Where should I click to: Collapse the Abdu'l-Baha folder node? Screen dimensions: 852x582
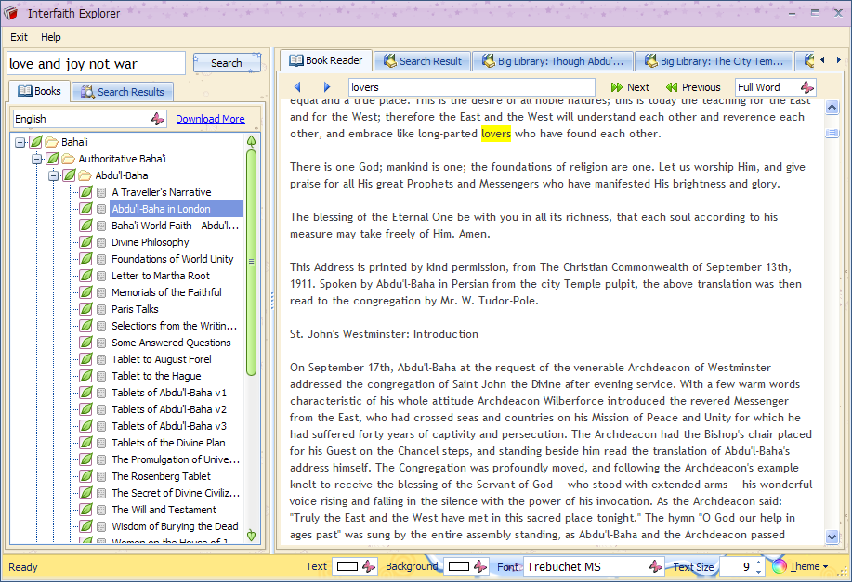(54, 175)
